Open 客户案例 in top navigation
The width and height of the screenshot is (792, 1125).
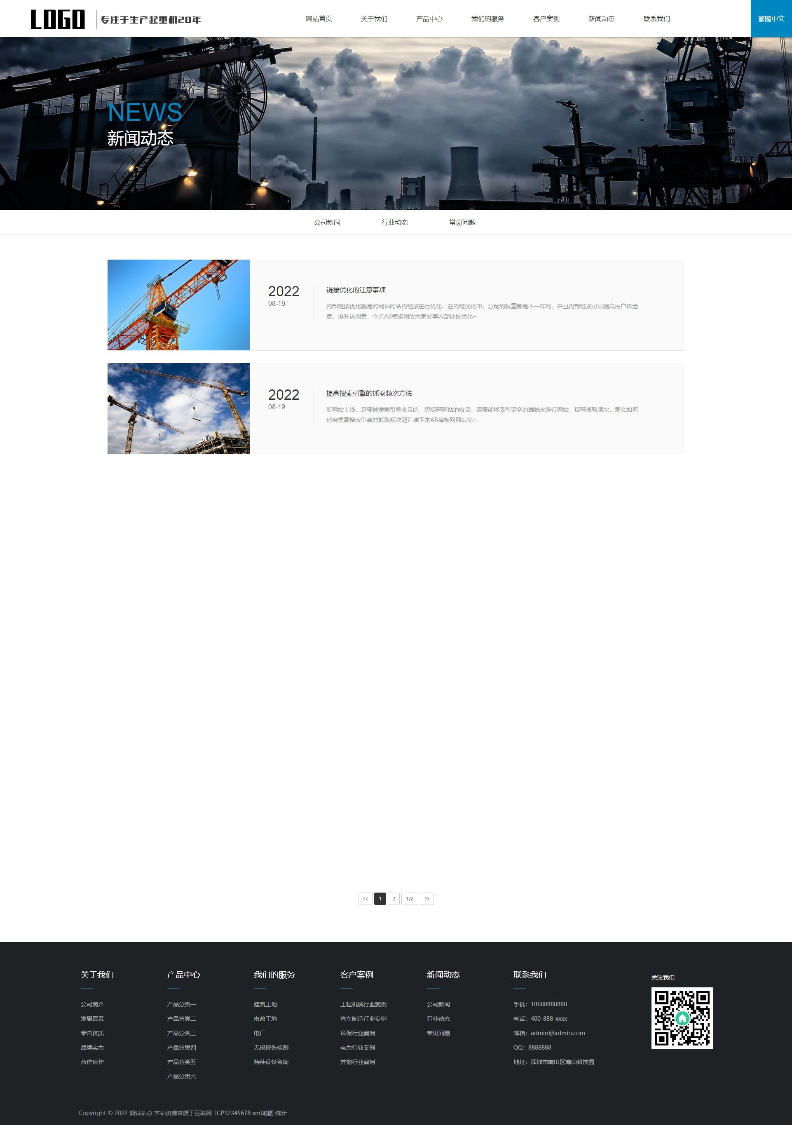(x=546, y=19)
